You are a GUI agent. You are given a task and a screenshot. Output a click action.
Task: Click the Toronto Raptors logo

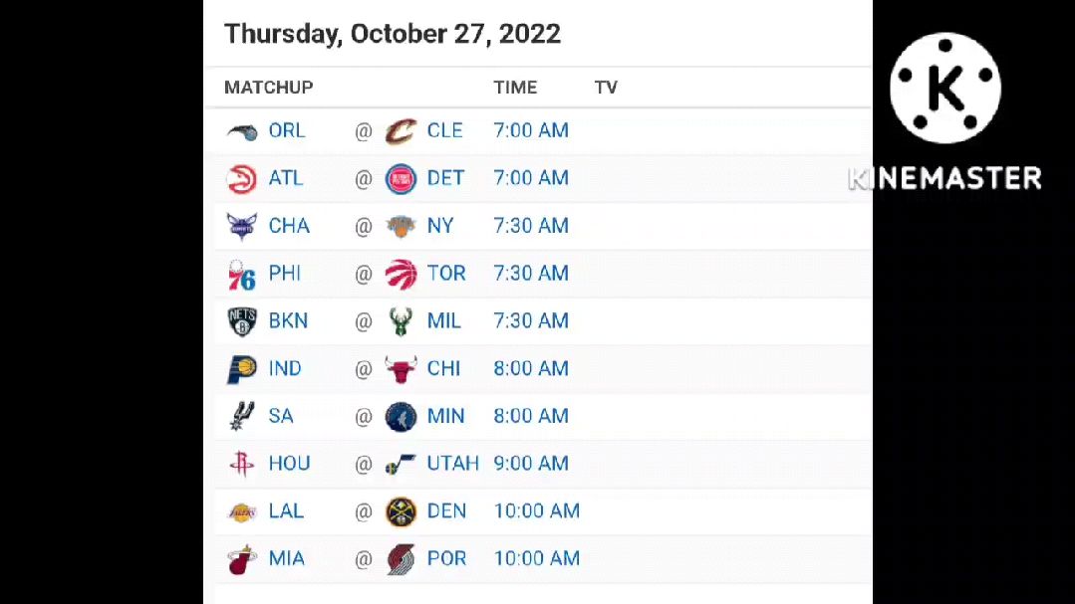click(401, 274)
